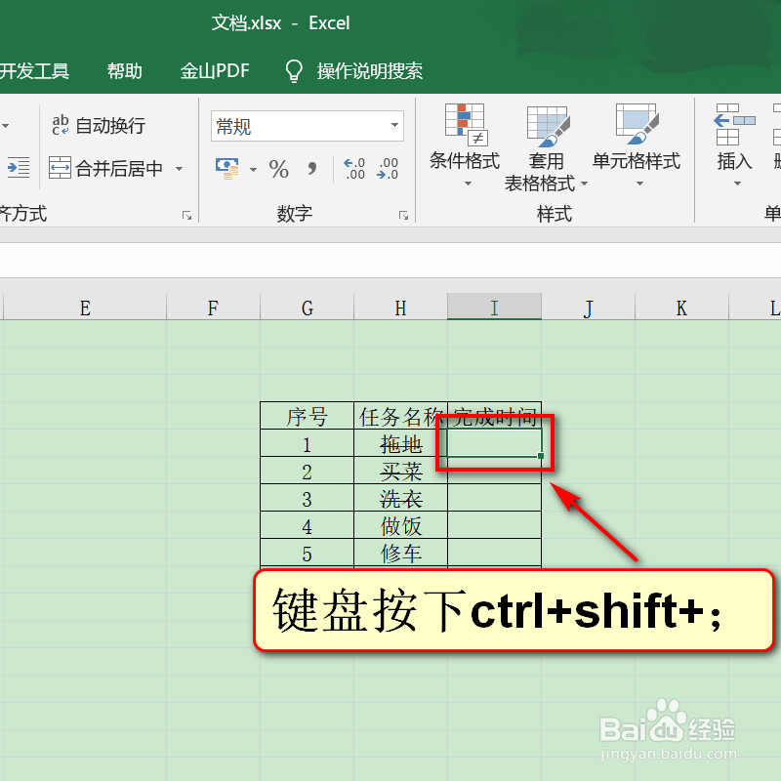Viewport: 781px width, 781px height.
Task: Click the increase indent icon
Action: tap(19, 167)
